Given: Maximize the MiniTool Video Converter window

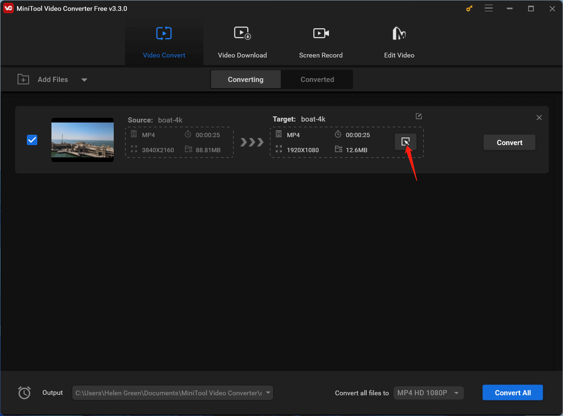Looking at the screenshot, I should coord(531,8).
